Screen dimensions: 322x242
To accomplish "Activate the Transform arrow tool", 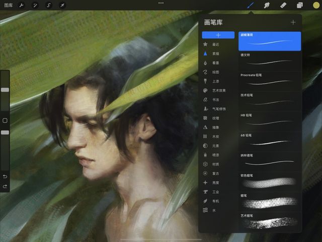I will pyautogui.click(x=62, y=5).
